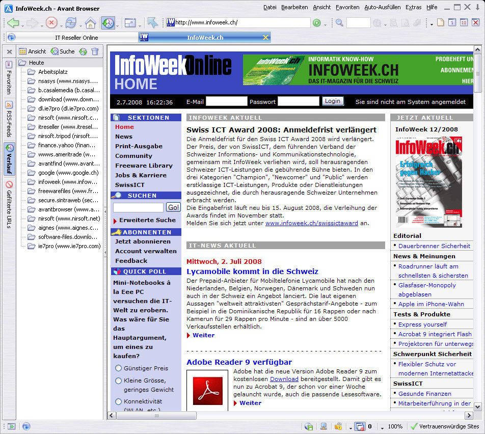The image size is (485, 434).
Task: Open the popup blocker dropdown arrow in status bar
Action: click(351, 428)
